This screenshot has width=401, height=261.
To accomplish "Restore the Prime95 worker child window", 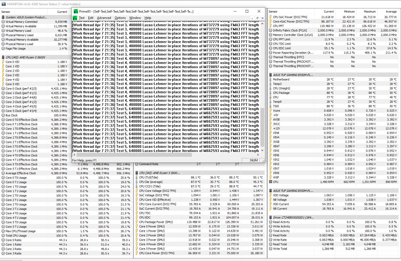I will click(257, 18).
